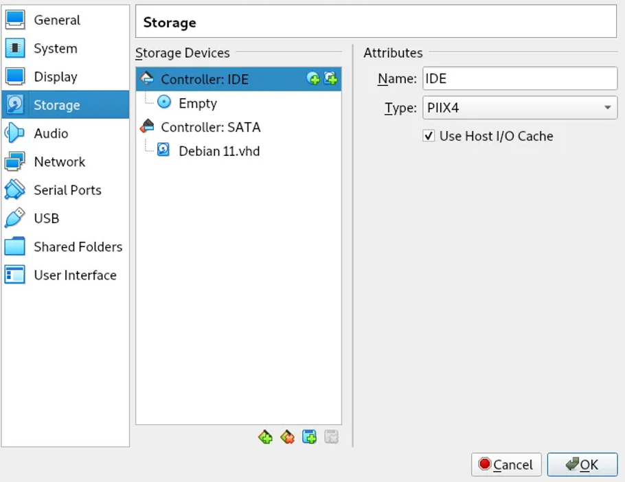The height and width of the screenshot is (482, 625).
Task: Open Network settings category
Action: click(x=59, y=162)
